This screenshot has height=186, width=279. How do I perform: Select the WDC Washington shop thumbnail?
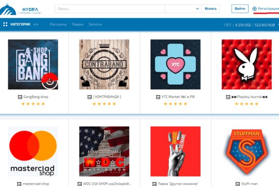click(x=104, y=151)
